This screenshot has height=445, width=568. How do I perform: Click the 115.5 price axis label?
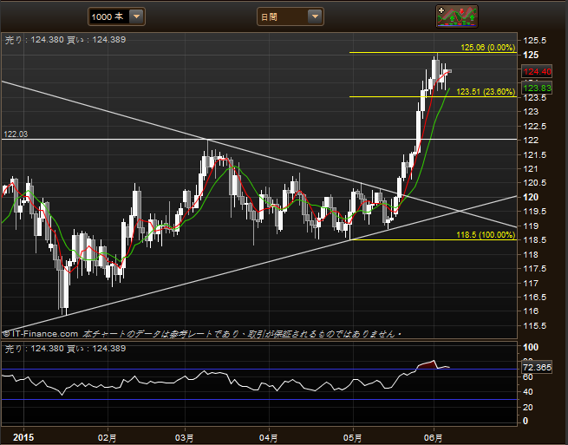tap(535, 325)
